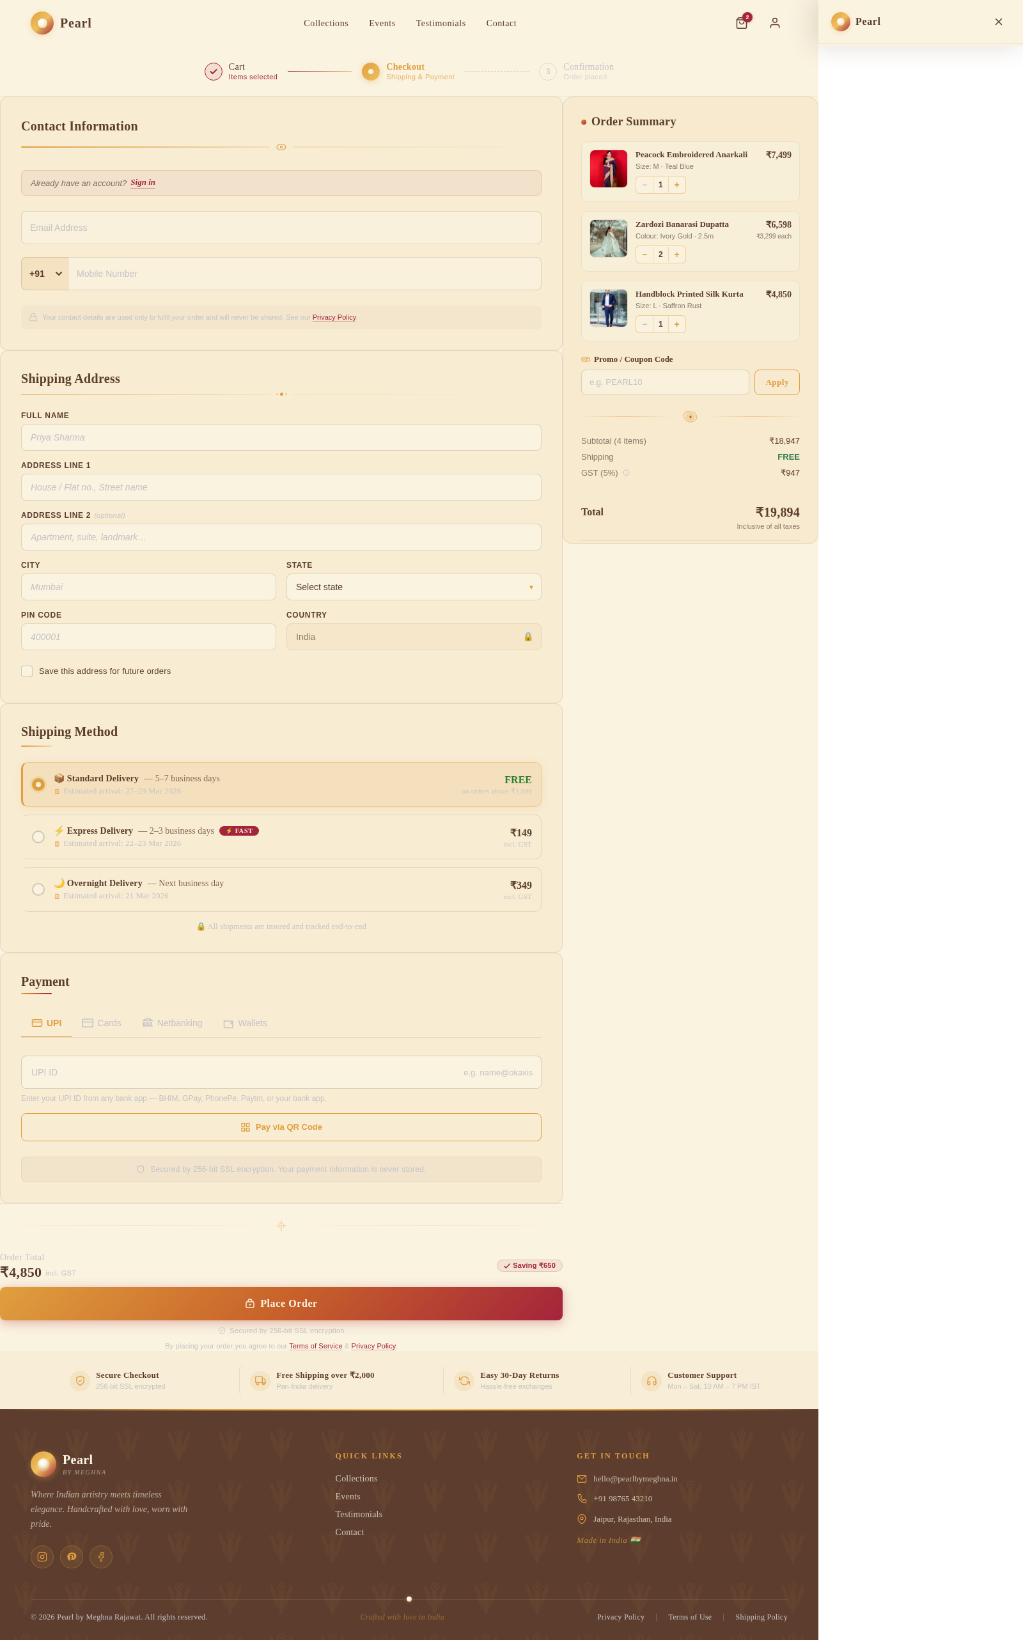The width and height of the screenshot is (1023, 1640).
Task: Click the email envelope icon beside hello@pearlbymeghna.in
Action: point(581,1478)
